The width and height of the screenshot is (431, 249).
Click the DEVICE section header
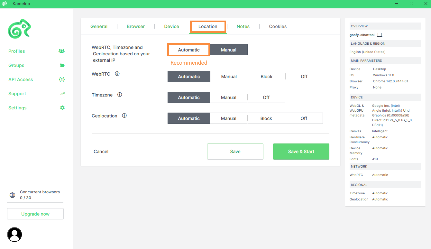[385, 97]
